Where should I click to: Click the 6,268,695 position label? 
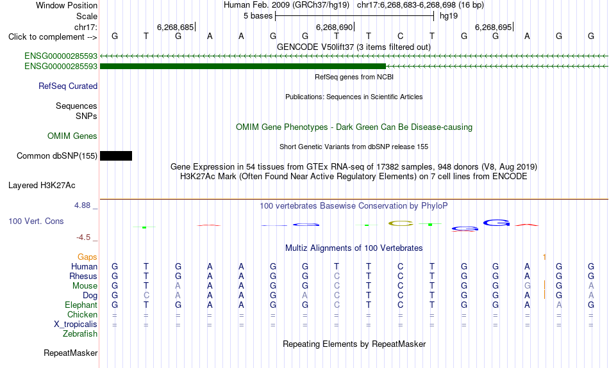pyautogui.click(x=493, y=27)
